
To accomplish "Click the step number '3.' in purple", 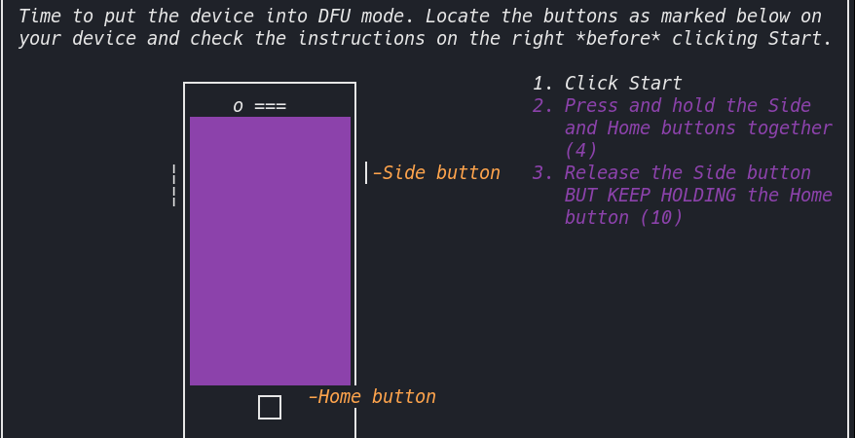I will [x=543, y=172].
